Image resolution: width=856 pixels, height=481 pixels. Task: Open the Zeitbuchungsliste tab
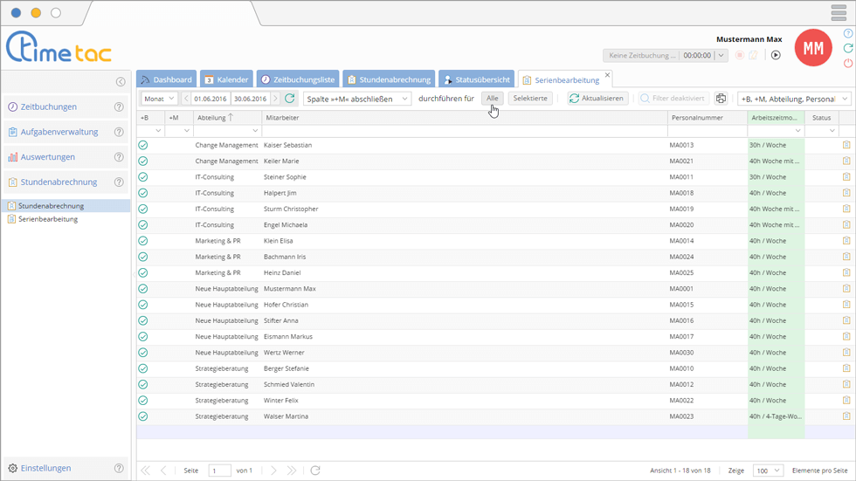297,79
